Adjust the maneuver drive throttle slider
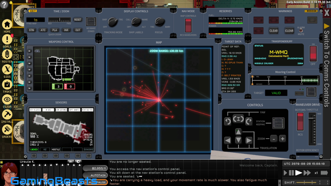This screenshot has height=186, width=331. point(312,118)
